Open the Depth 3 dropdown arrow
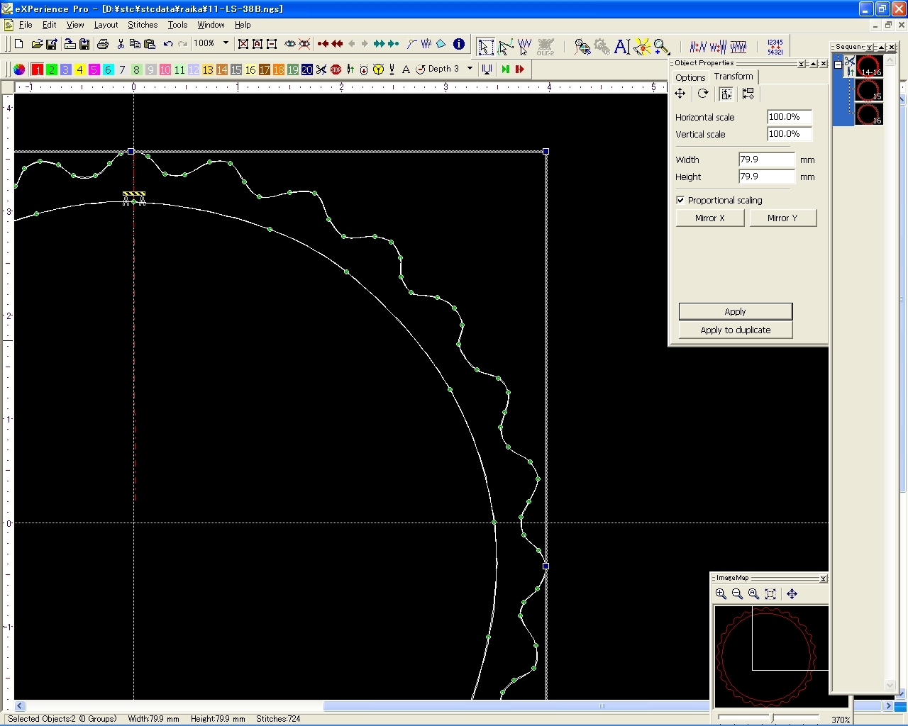Image resolution: width=908 pixels, height=726 pixels. click(470, 69)
